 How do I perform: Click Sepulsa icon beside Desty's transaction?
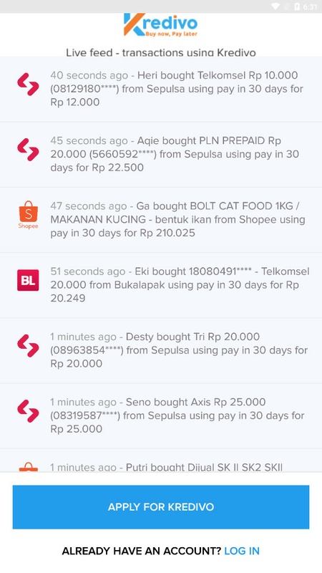28,346
